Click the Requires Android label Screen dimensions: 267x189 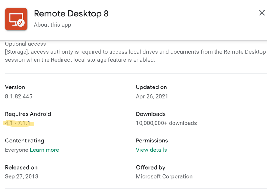point(28,114)
